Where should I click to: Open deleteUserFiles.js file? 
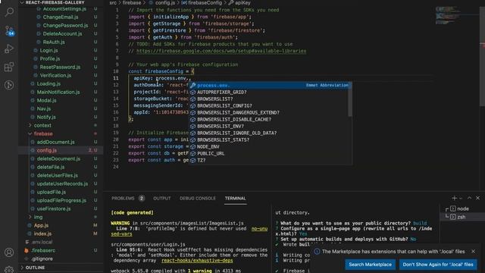click(58, 175)
